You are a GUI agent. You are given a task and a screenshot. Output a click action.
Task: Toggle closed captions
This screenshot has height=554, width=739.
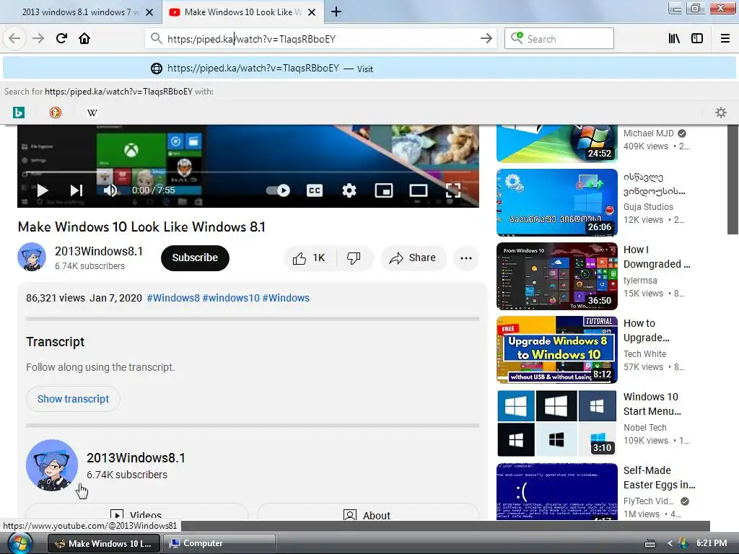point(315,190)
